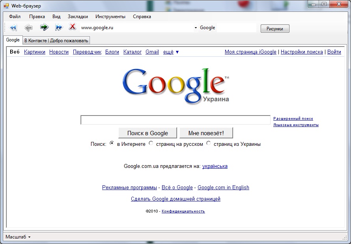Open the Конфиденциальность privacy link

183,211
